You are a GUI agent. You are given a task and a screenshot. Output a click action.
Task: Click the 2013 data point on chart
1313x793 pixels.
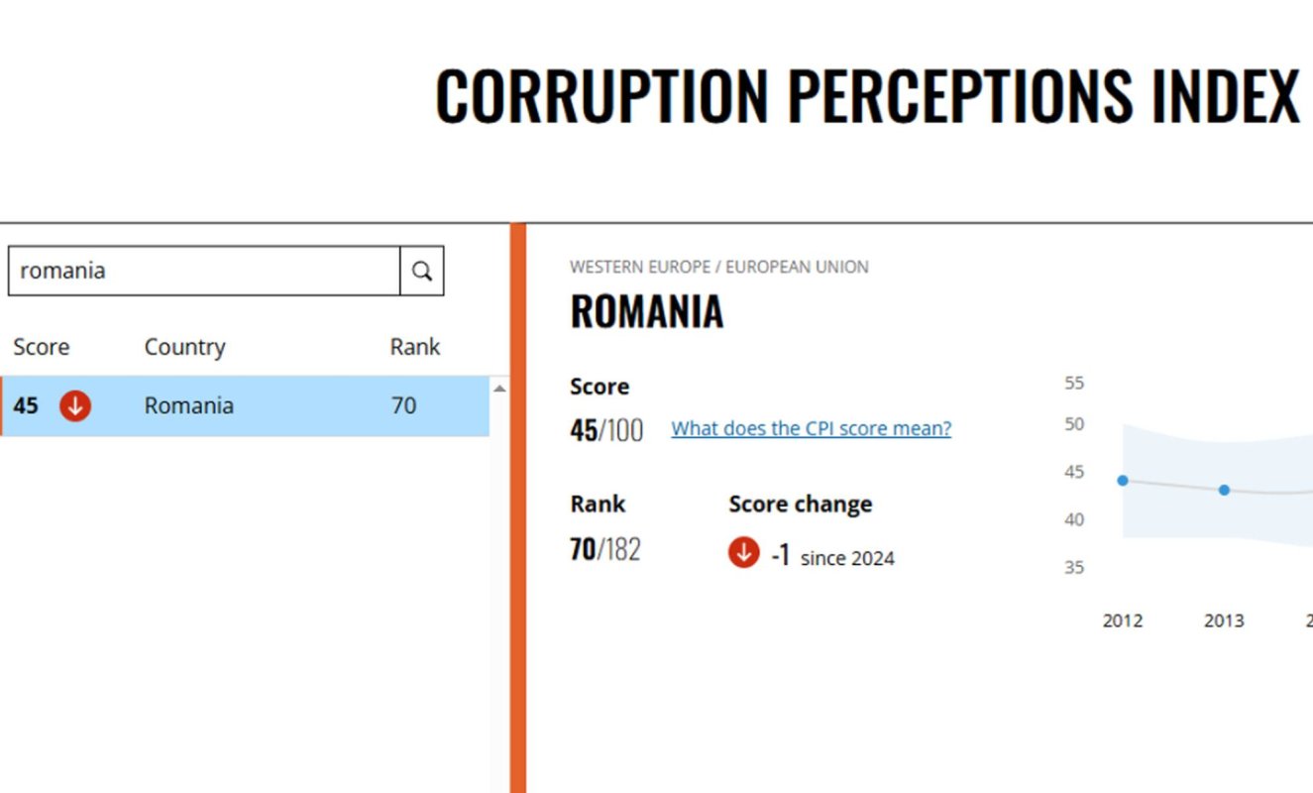(x=1224, y=490)
